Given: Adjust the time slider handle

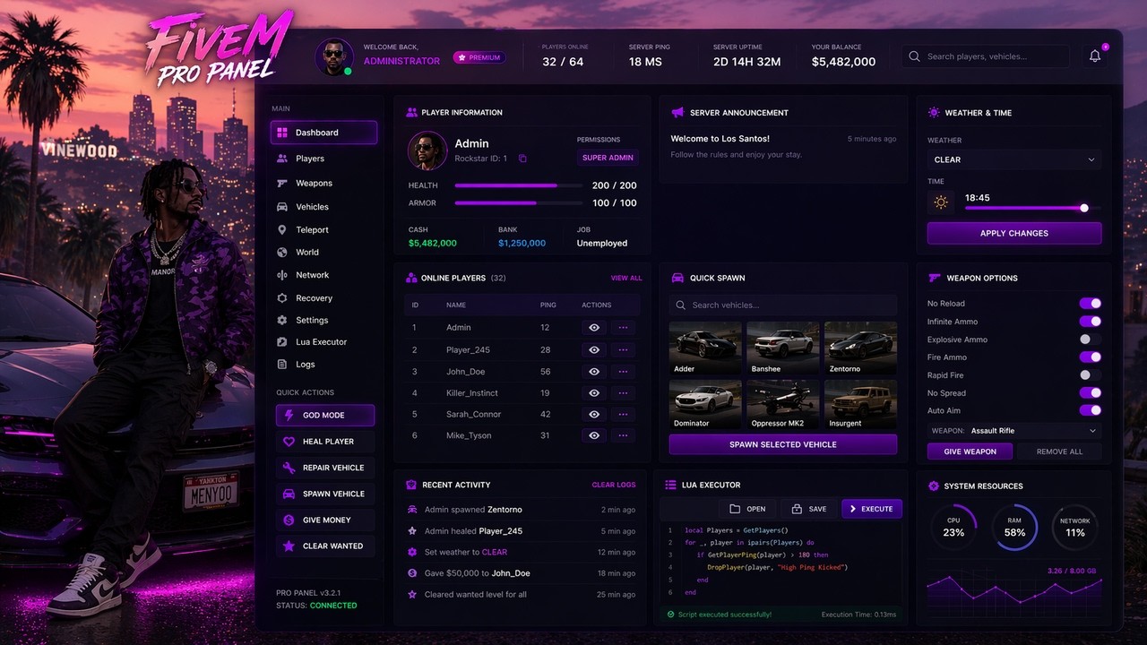Looking at the screenshot, I should pyautogui.click(x=1084, y=208).
